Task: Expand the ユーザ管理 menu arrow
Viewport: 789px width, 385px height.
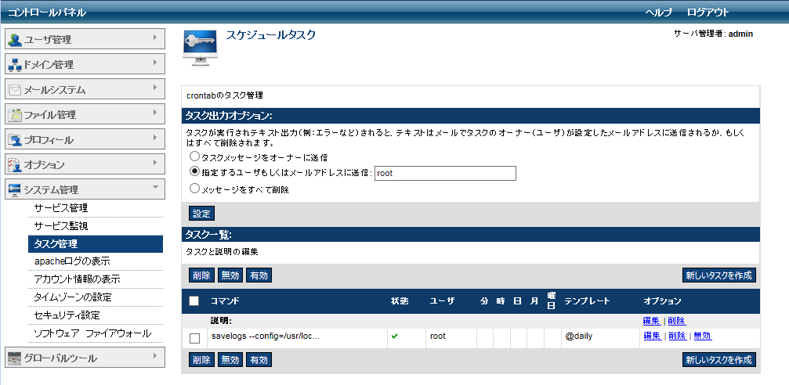Action: (155, 38)
